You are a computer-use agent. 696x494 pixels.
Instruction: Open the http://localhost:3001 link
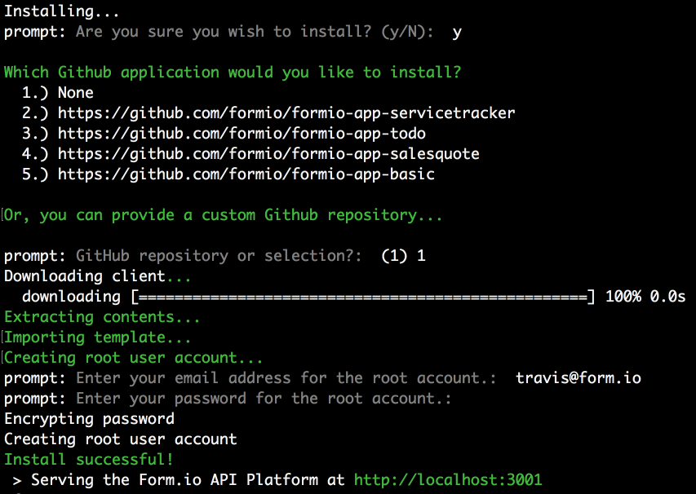tap(448, 480)
